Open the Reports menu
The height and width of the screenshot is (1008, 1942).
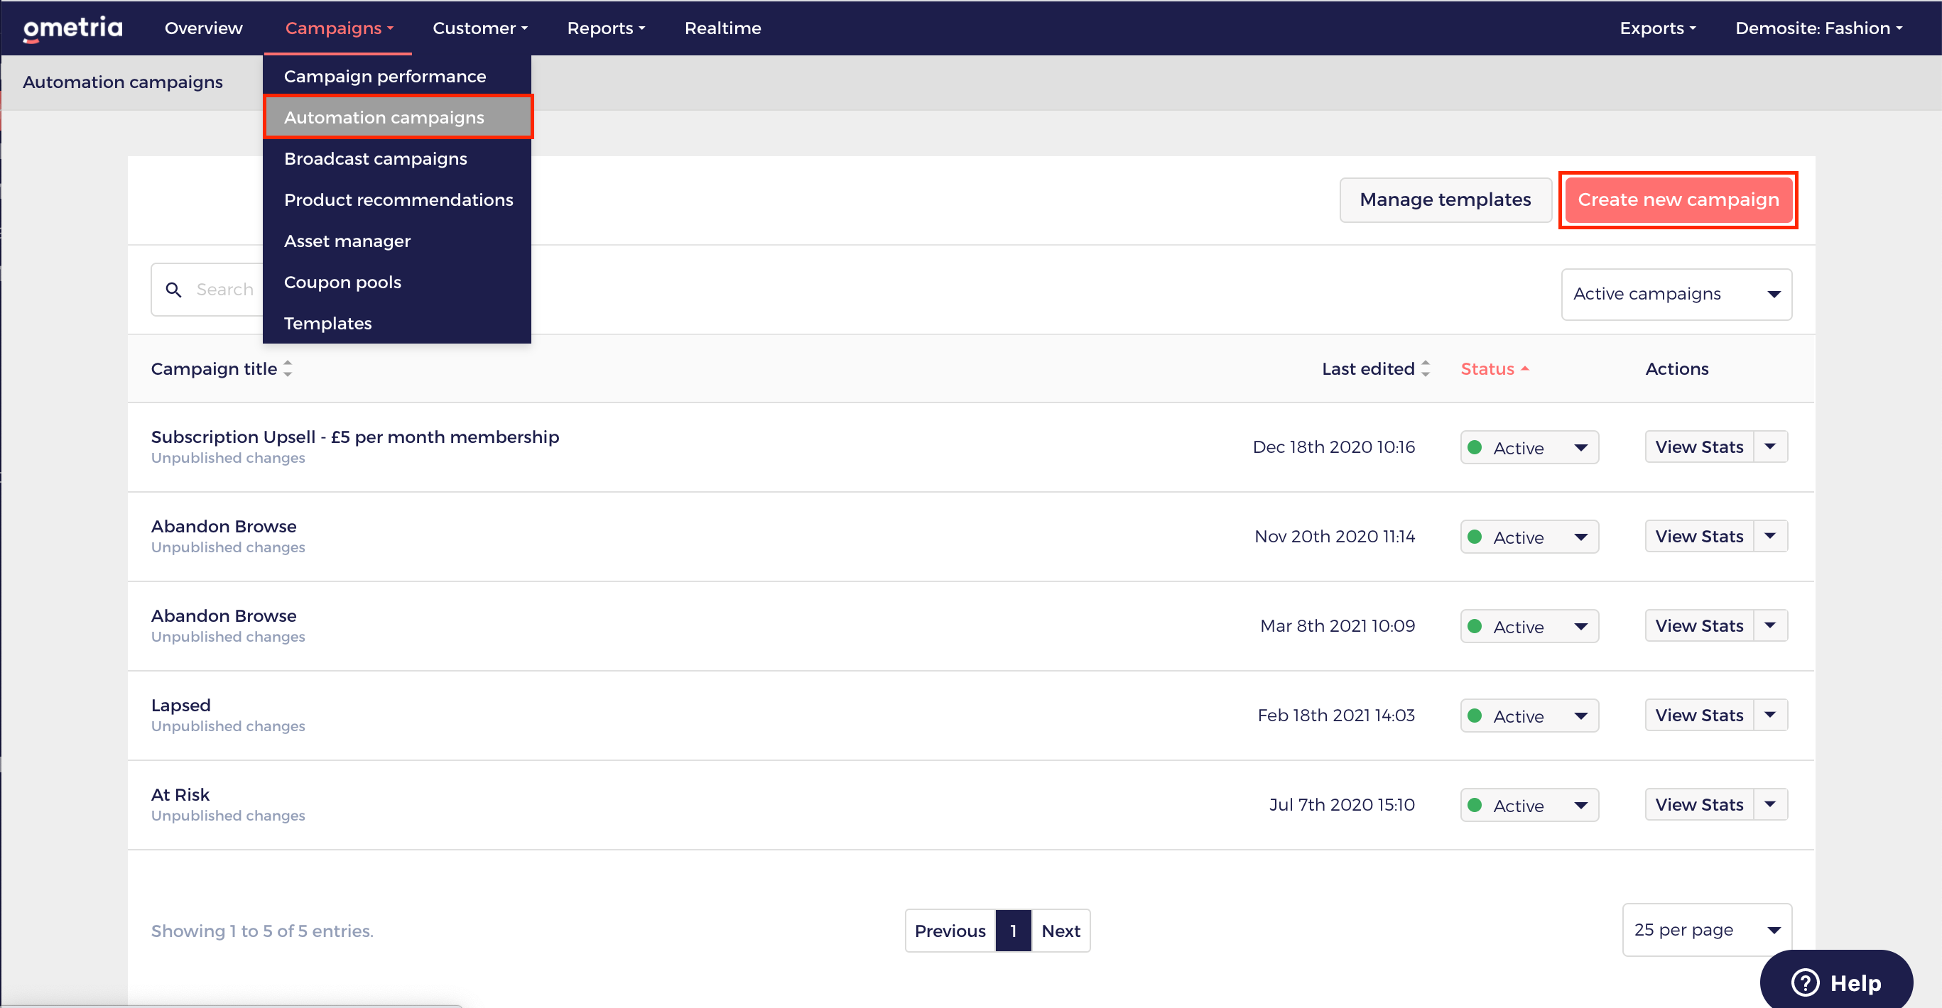click(x=605, y=28)
